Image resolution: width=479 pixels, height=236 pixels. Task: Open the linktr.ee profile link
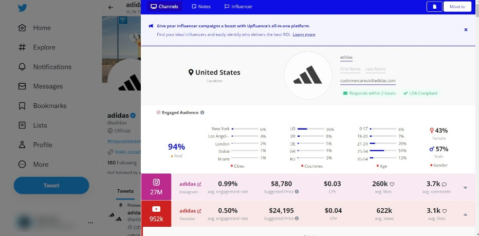127,152
